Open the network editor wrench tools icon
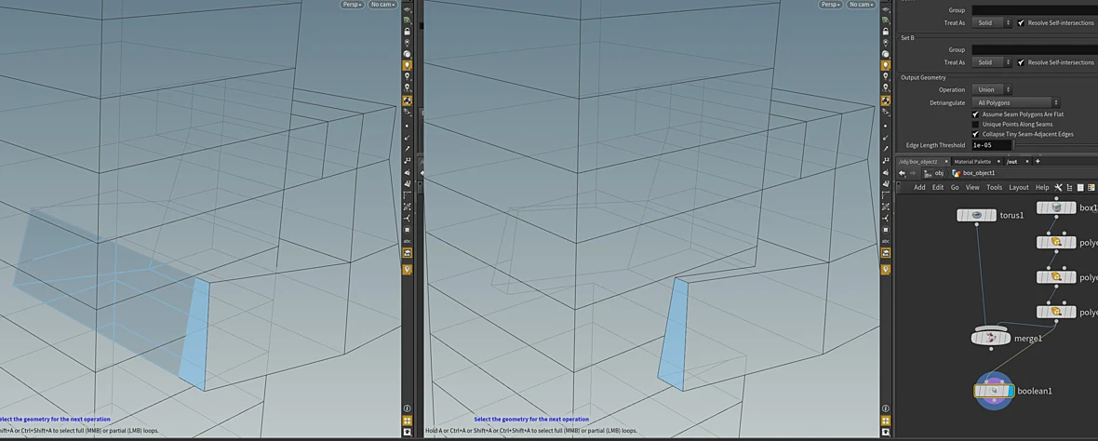The height and width of the screenshot is (441, 1098). 1059,188
